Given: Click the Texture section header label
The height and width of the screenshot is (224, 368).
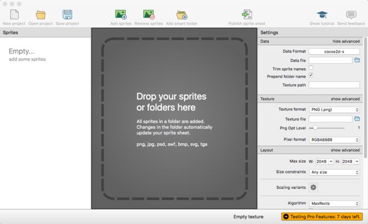Looking at the screenshot, I should (x=267, y=99).
